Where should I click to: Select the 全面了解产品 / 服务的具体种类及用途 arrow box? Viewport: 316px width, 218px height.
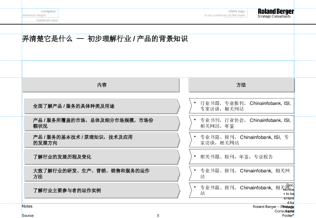coord(102,106)
